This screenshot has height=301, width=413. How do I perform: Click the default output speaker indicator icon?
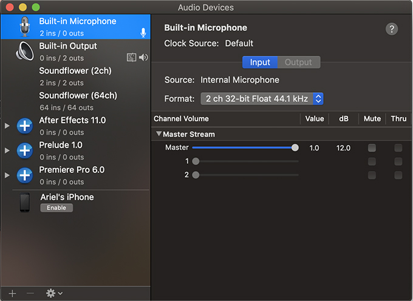(143, 58)
